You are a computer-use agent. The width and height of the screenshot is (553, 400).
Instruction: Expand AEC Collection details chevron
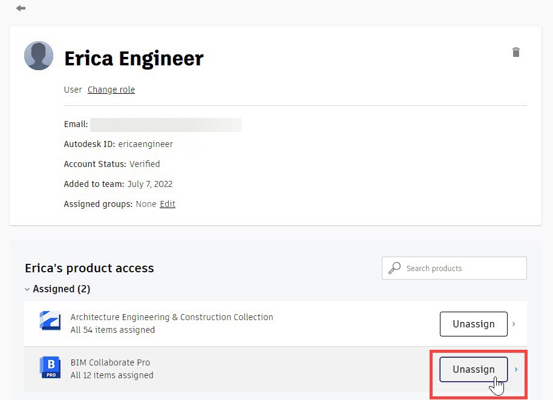tap(514, 324)
